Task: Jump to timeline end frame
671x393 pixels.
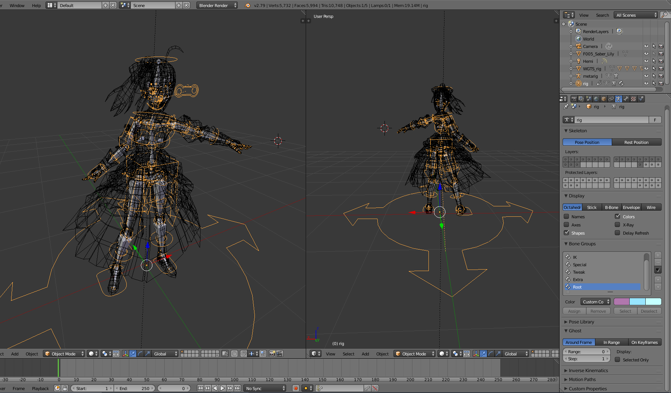Action: click(x=237, y=388)
